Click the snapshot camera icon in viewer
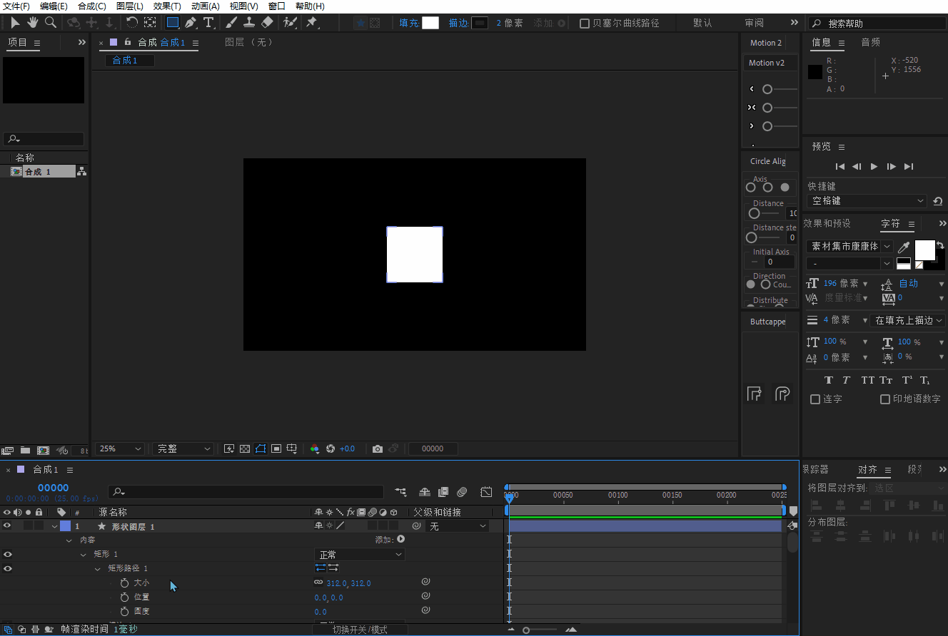Viewport: 948px width, 636px height. [x=378, y=449]
